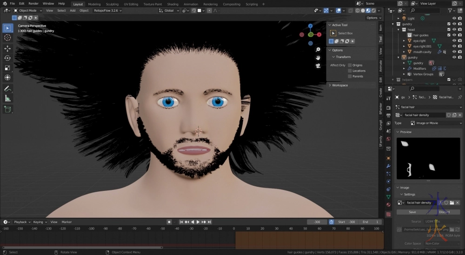
Task: Open the Render menu
Action: (33, 4)
